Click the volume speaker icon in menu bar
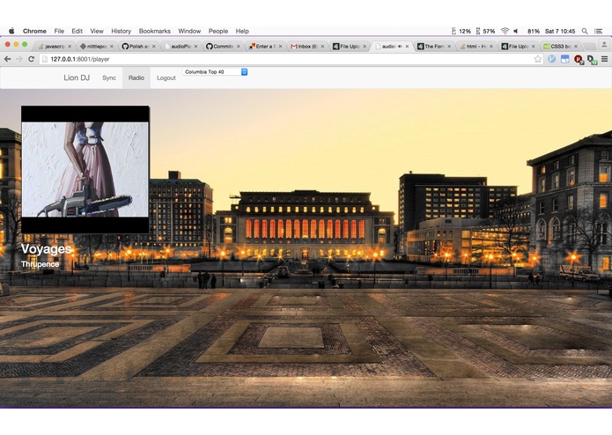Image resolution: width=612 pixels, height=435 pixels. click(x=516, y=31)
